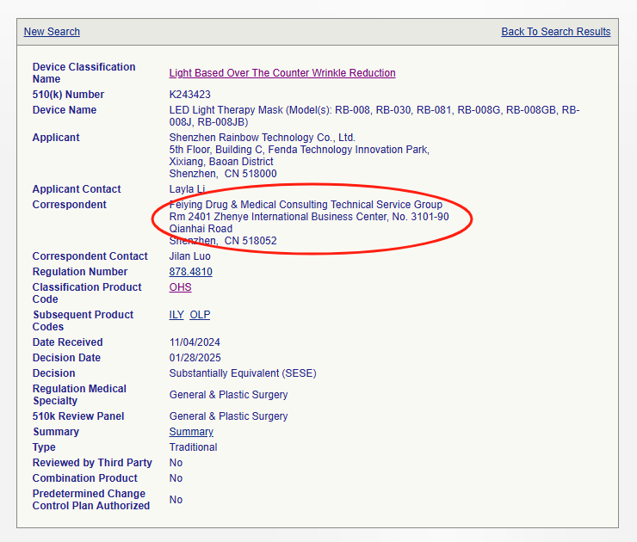Open regulation number 878.4810 link

190,272
